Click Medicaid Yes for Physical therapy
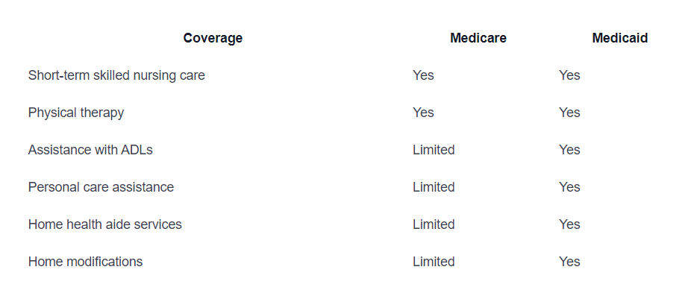The image size is (694, 296). pos(569,113)
